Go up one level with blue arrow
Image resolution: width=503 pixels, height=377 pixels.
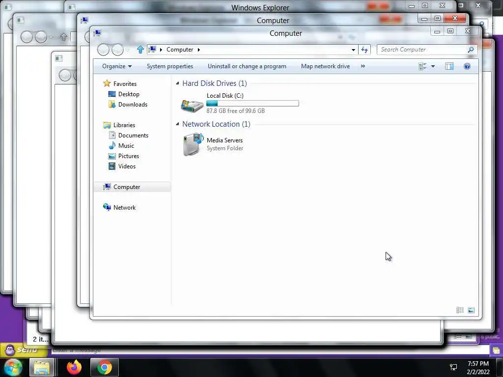pos(140,50)
